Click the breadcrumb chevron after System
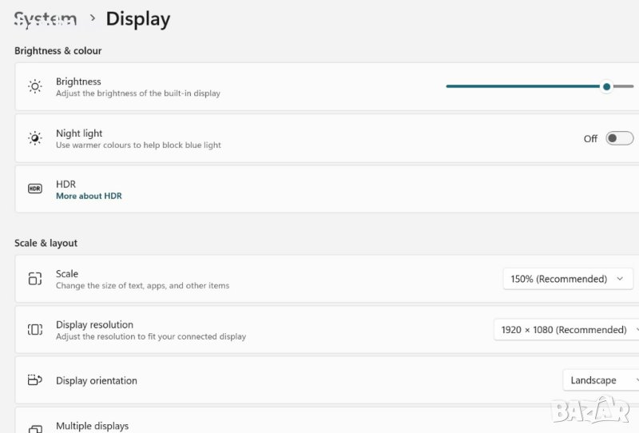639x433 pixels. (93, 18)
